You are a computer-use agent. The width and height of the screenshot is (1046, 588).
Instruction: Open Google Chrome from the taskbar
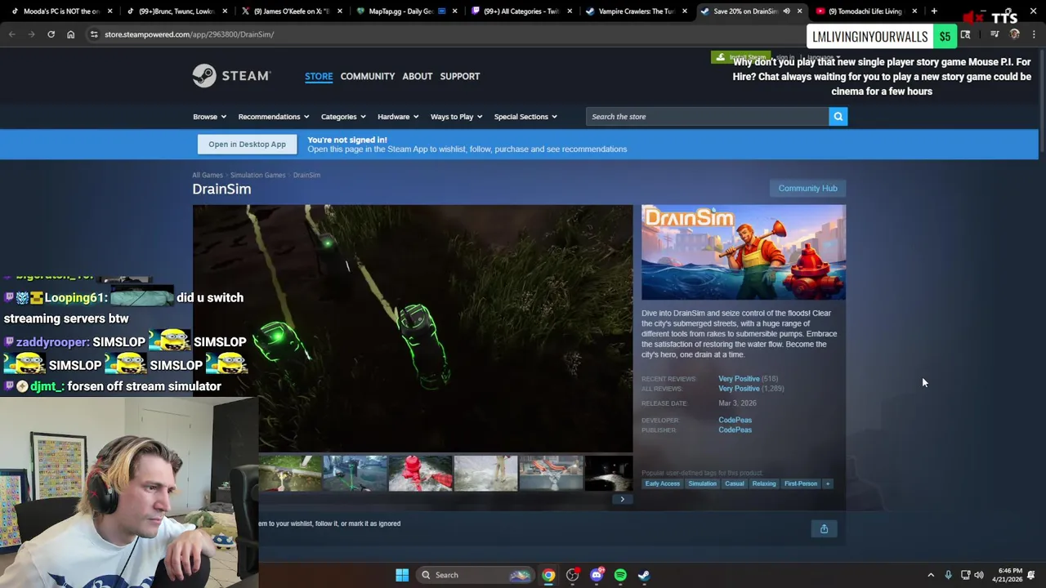[x=548, y=575]
